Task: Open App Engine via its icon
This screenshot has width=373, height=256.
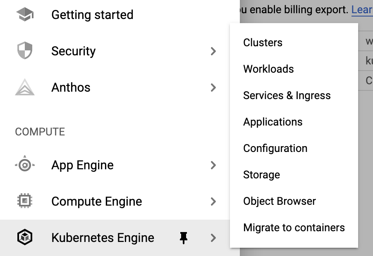Action: coord(25,165)
